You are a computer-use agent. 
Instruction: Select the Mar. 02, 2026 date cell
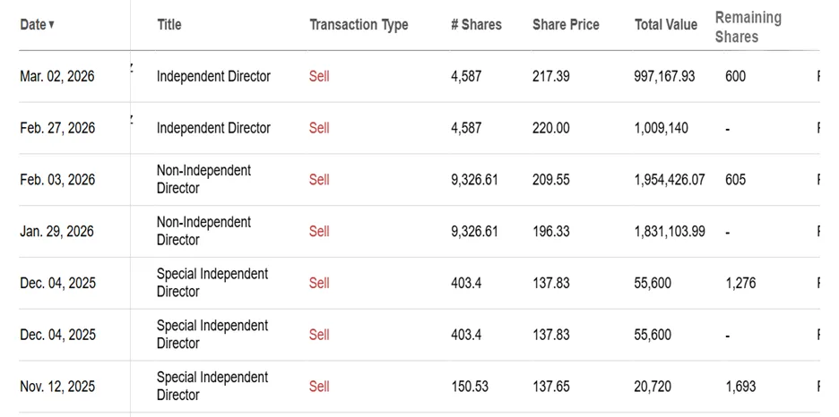click(56, 77)
